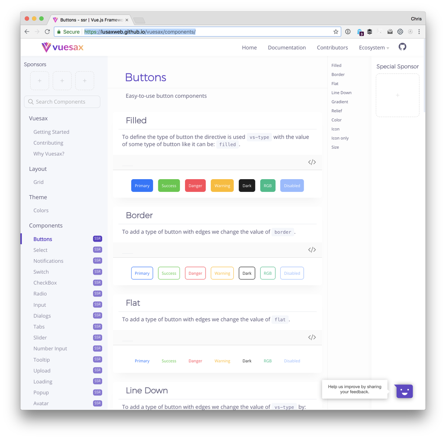Open Contributors in top nav
The height and width of the screenshot is (439, 446).
332,48
